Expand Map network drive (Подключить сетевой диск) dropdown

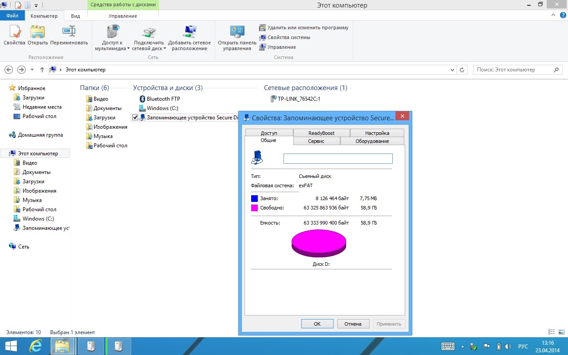pyautogui.click(x=165, y=49)
